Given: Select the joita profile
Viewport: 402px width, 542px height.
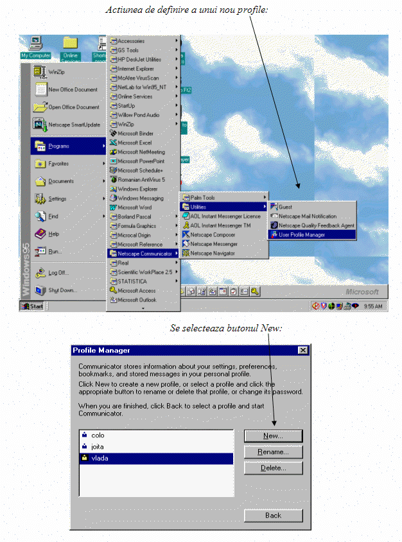Looking at the screenshot, I should (156, 447).
